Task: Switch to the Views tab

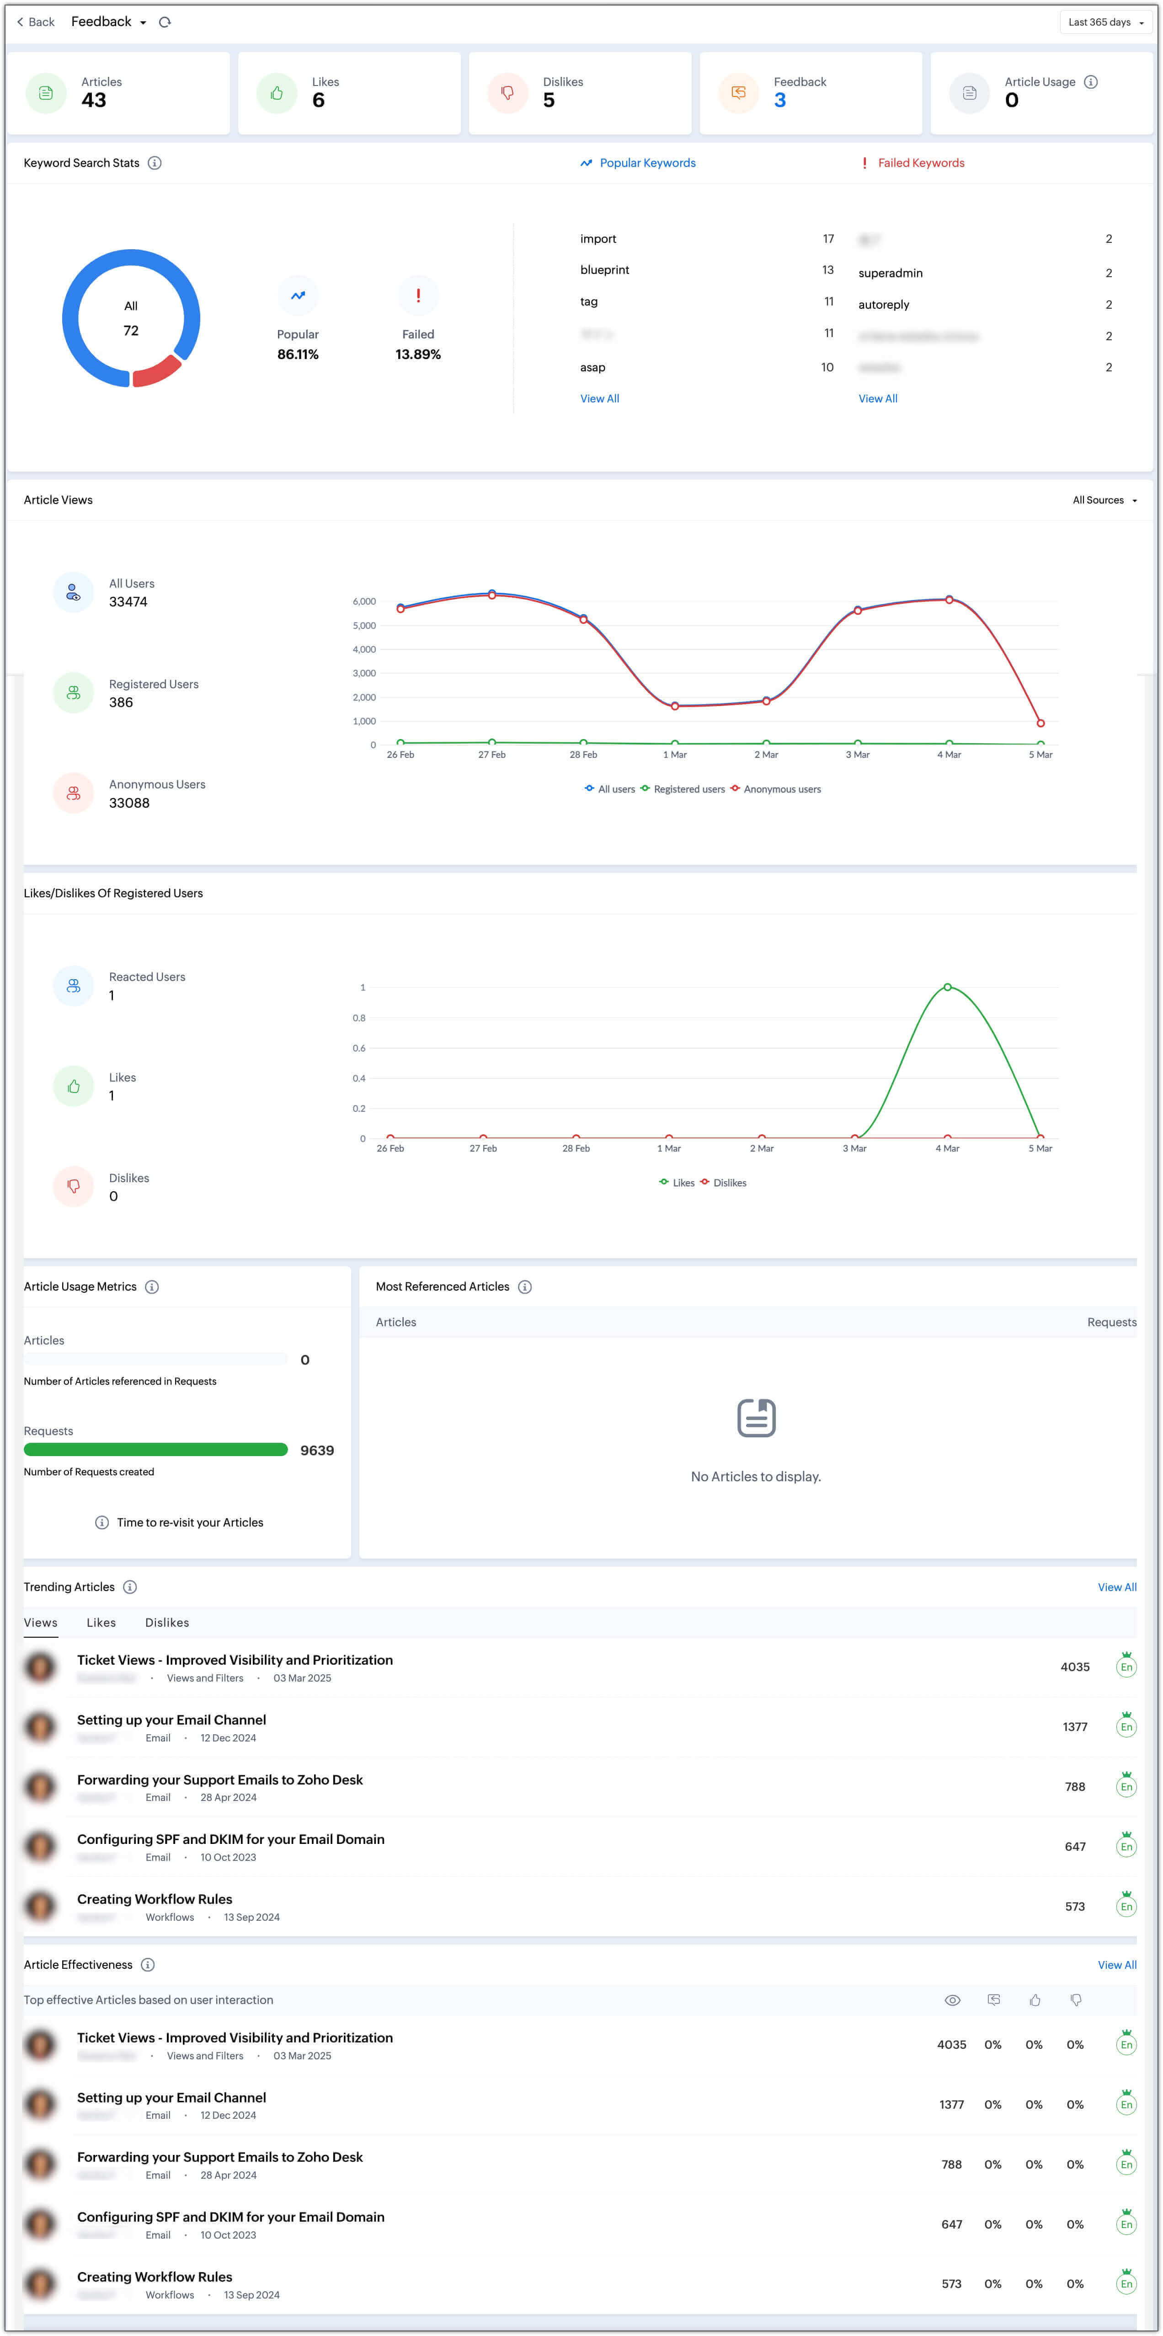Action: click(x=41, y=1622)
